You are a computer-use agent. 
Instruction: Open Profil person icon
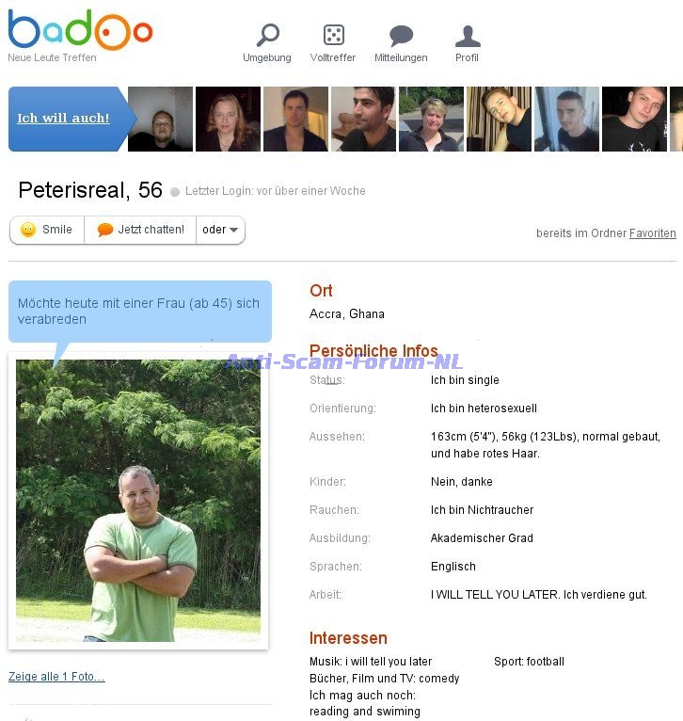pyautogui.click(x=468, y=36)
